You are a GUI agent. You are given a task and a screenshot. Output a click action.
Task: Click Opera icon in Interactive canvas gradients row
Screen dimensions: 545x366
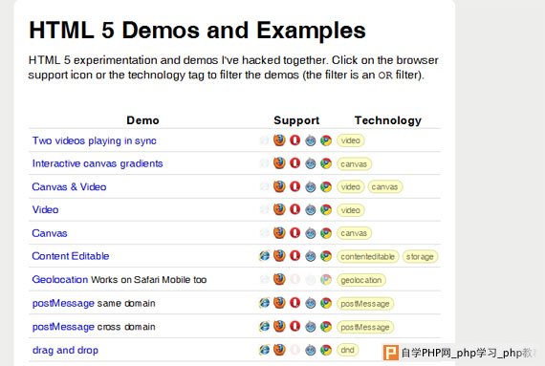pyautogui.click(x=294, y=163)
